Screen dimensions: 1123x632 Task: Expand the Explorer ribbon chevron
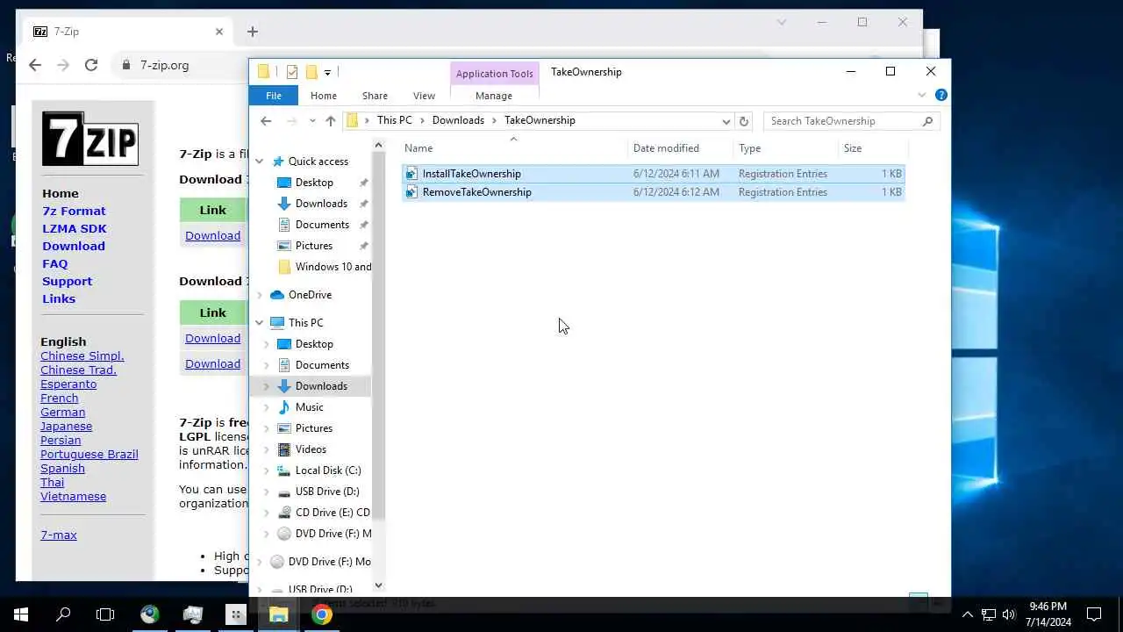(922, 95)
